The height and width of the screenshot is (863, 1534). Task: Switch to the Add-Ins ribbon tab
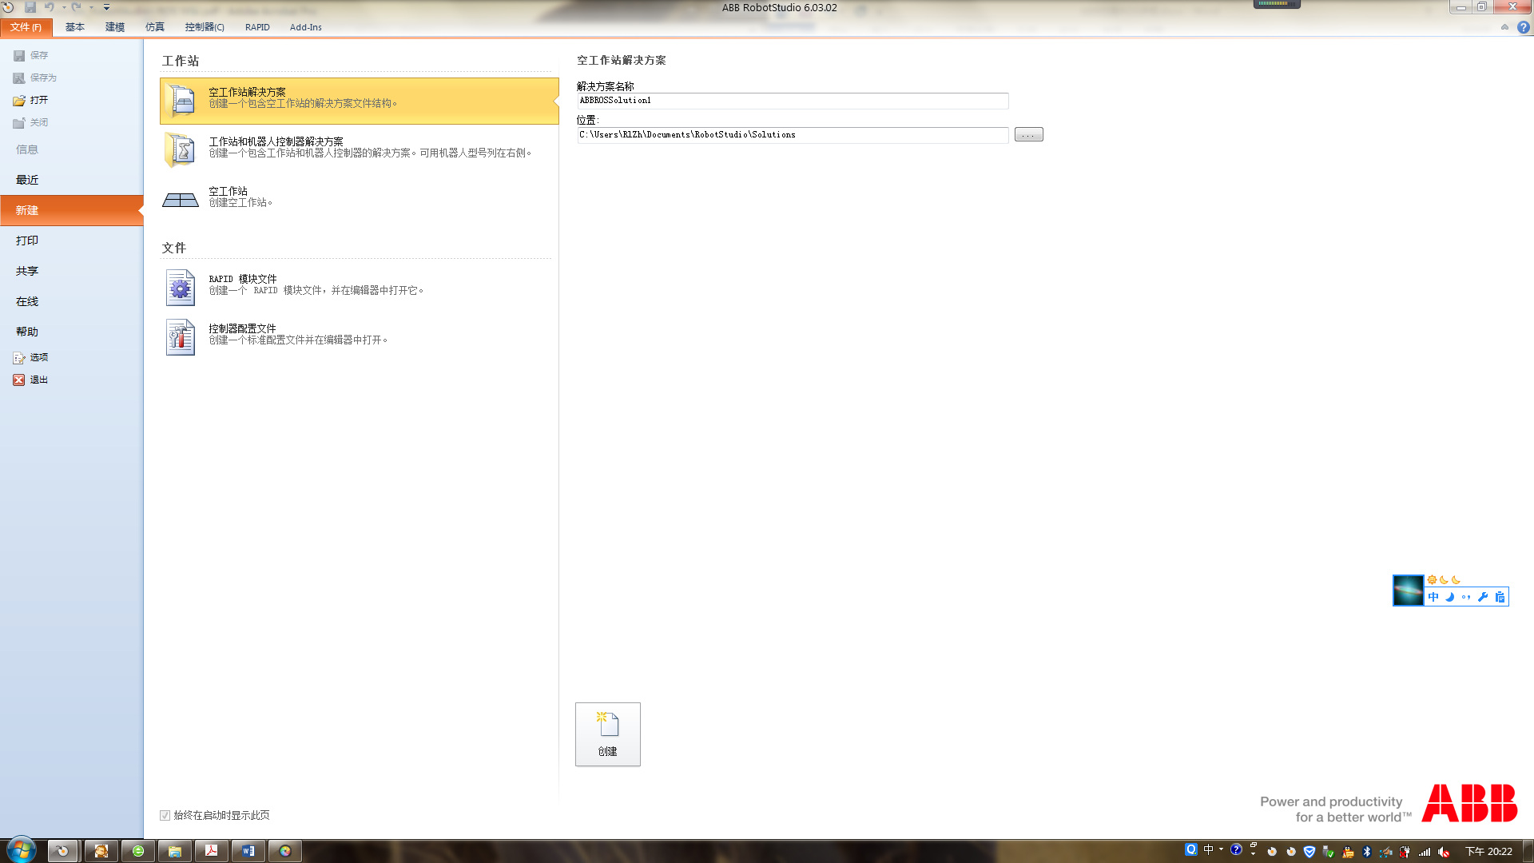click(x=306, y=27)
